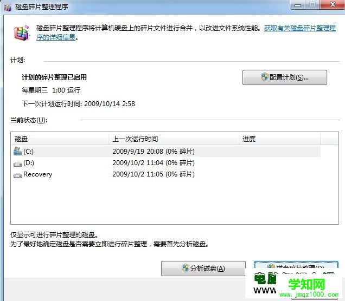Click the large defragmenter icon beside the description

click(x=22, y=33)
